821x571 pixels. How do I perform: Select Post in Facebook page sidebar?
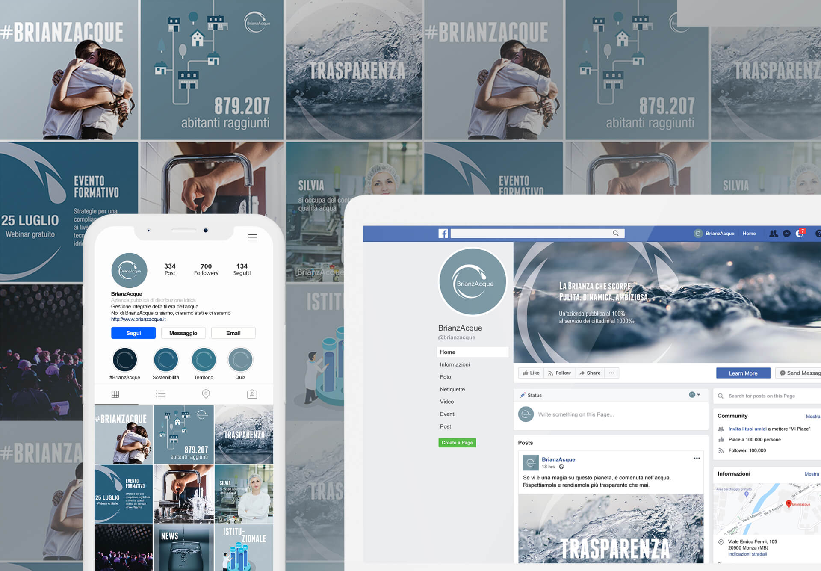click(445, 426)
